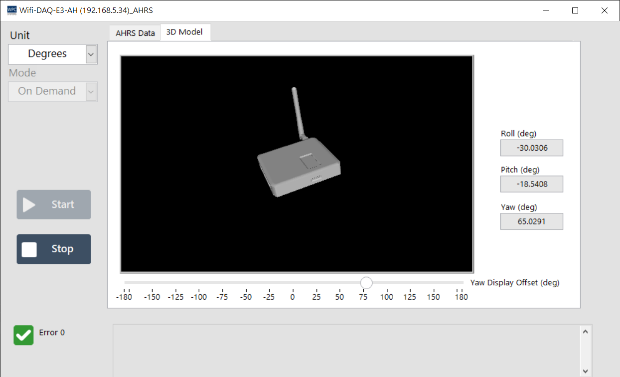Expand the Mode On Demand dropdown
Screen dimensions: 620x377
pyautogui.click(x=91, y=91)
